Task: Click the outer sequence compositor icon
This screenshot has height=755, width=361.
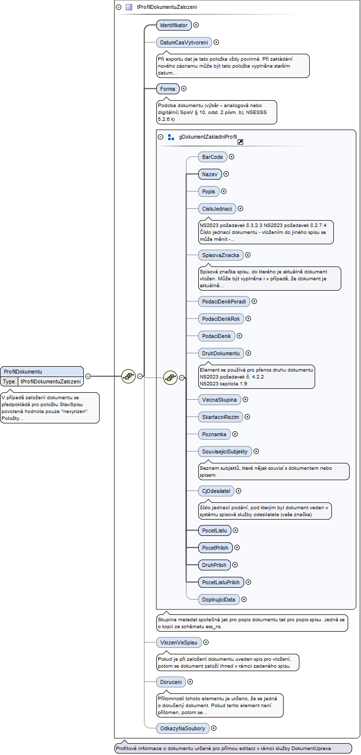Action: pyautogui.click(x=128, y=376)
